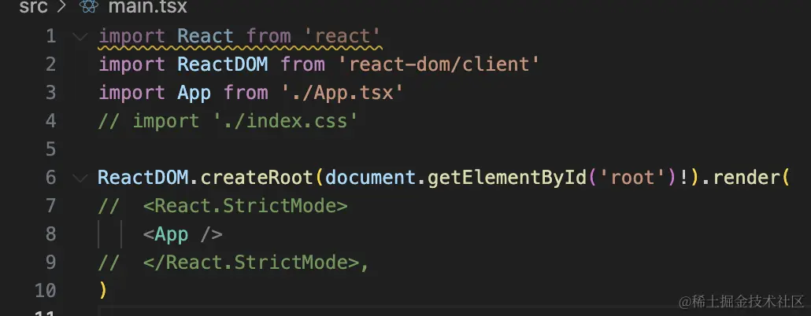Click the React identifier on line 1
Viewport: 811px width, 316px height.
tap(206, 36)
